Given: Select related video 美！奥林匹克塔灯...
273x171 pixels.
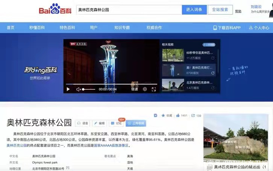Looking at the screenshot, I should point(189,70).
